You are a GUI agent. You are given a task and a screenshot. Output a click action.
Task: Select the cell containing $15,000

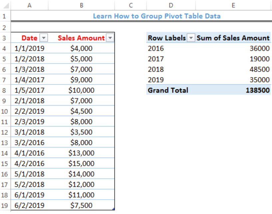pyautogui.click(x=81, y=163)
